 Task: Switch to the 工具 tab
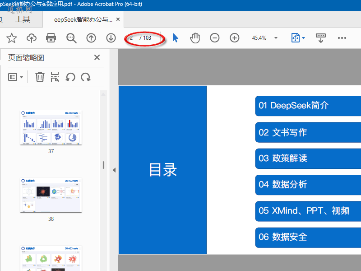click(x=23, y=19)
